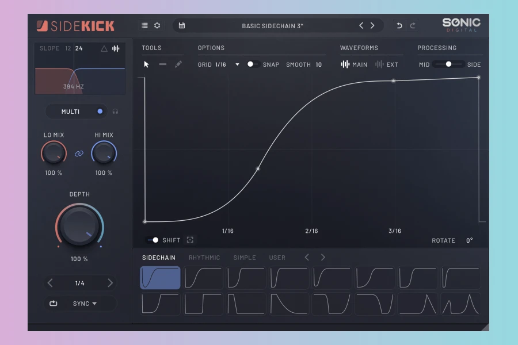Click the curve end node at top-right
Viewport: 518px width, 345px height.
point(479,78)
